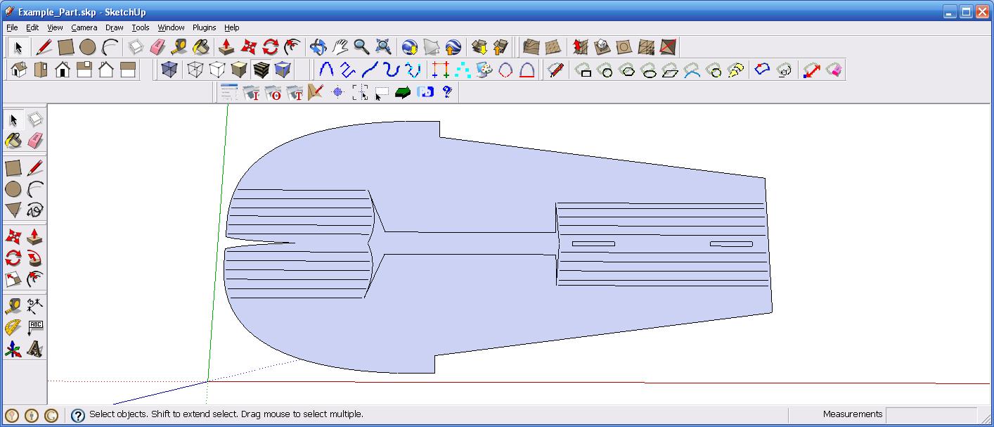Open the Plugins menu

[204, 27]
